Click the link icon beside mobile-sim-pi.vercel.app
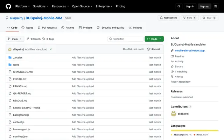 pyautogui.click(x=172, y=50)
